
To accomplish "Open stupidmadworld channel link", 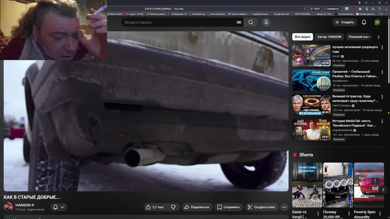I will click(342, 130).
